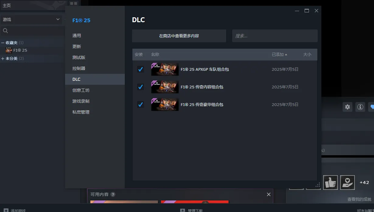Open the 游戏 filter dropdown
The width and height of the screenshot is (374, 212).
pos(31,19)
